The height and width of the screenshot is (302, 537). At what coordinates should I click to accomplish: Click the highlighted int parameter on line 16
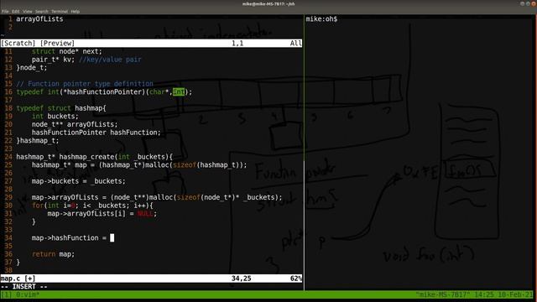coord(179,92)
